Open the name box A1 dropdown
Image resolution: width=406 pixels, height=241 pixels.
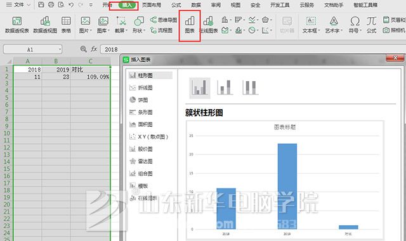pos(60,49)
